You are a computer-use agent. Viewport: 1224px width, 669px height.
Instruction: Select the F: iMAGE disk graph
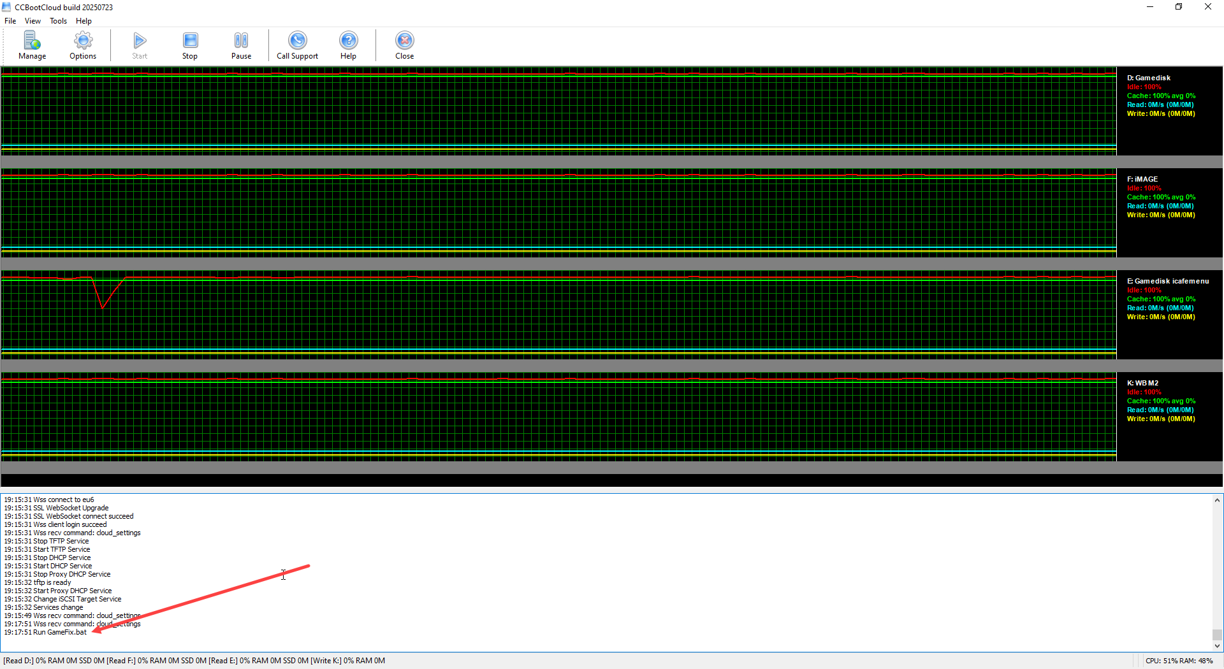(x=558, y=212)
